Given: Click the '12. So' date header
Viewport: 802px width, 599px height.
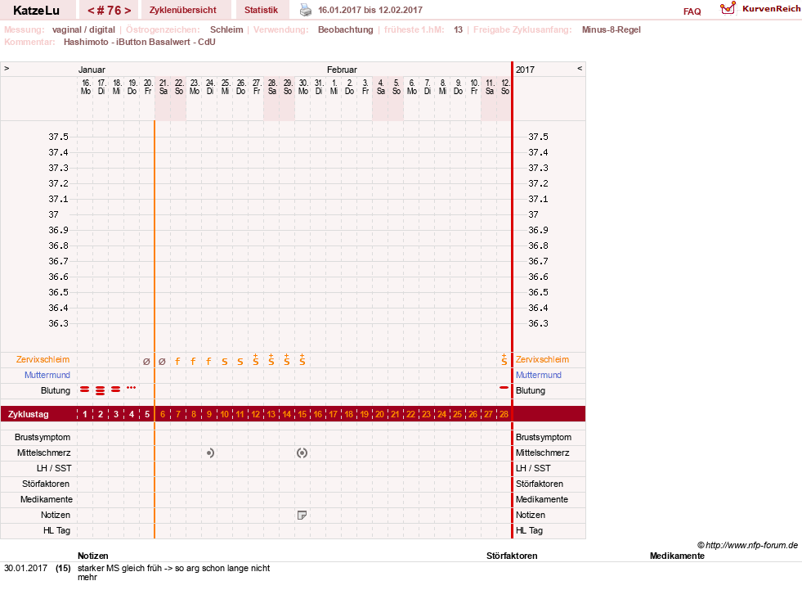Looking at the screenshot, I should pyautogui.click(x=505, y=87).
